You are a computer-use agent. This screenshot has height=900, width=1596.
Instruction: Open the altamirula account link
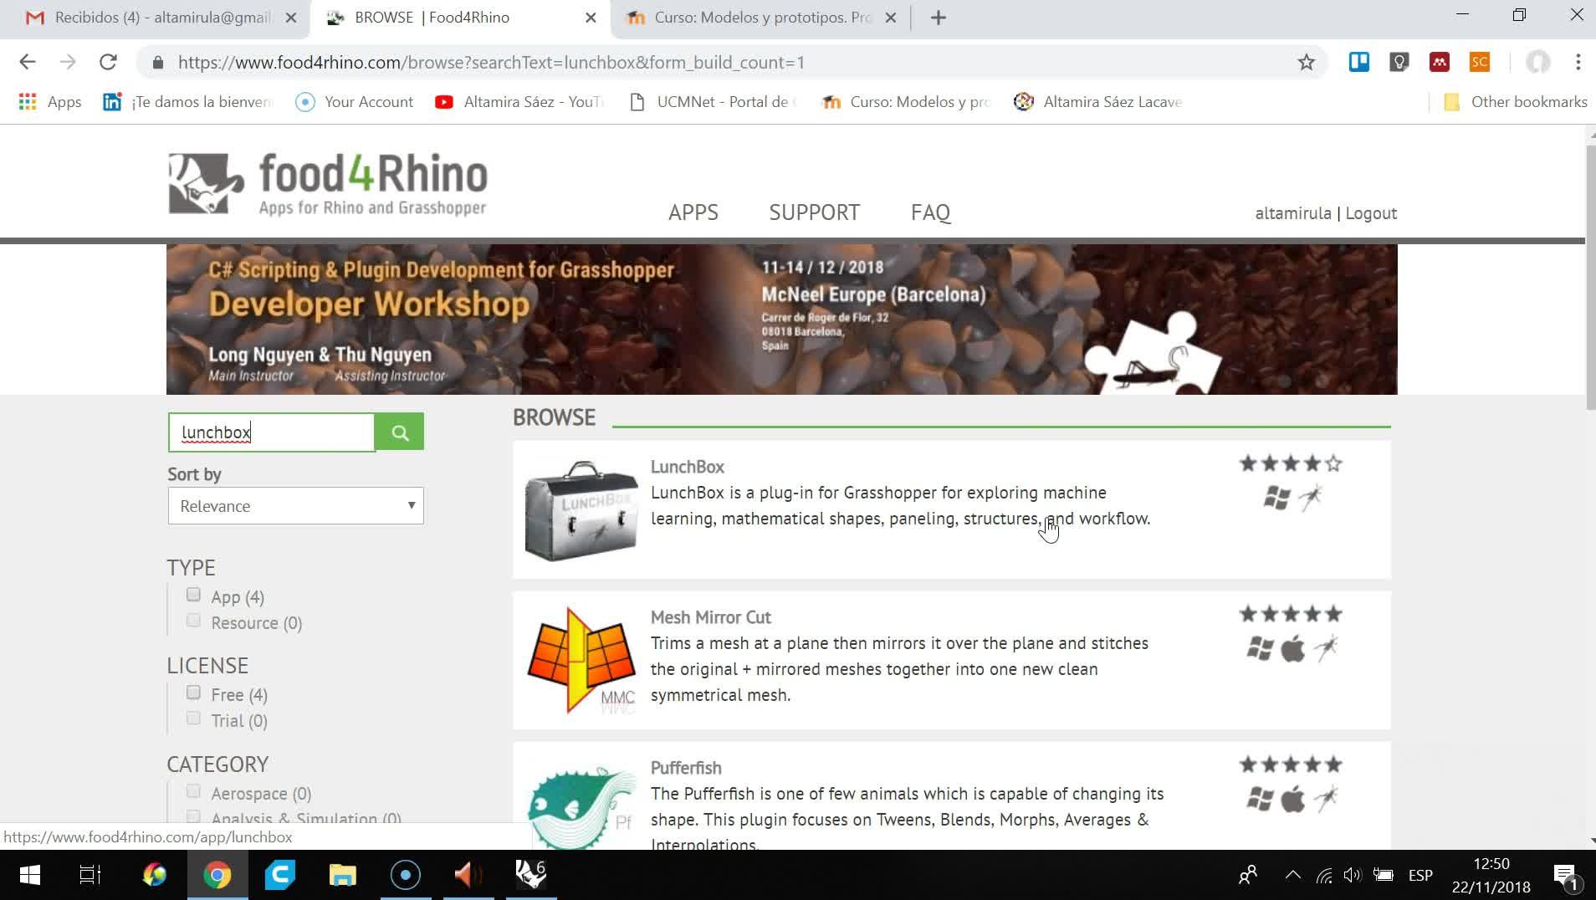(x=1293, y=212)
